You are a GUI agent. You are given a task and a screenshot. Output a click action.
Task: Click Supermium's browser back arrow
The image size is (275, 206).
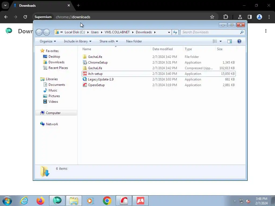coord(6,17)
